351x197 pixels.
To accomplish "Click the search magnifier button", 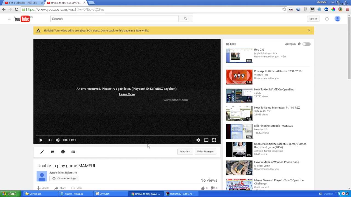I will point(186,19).
